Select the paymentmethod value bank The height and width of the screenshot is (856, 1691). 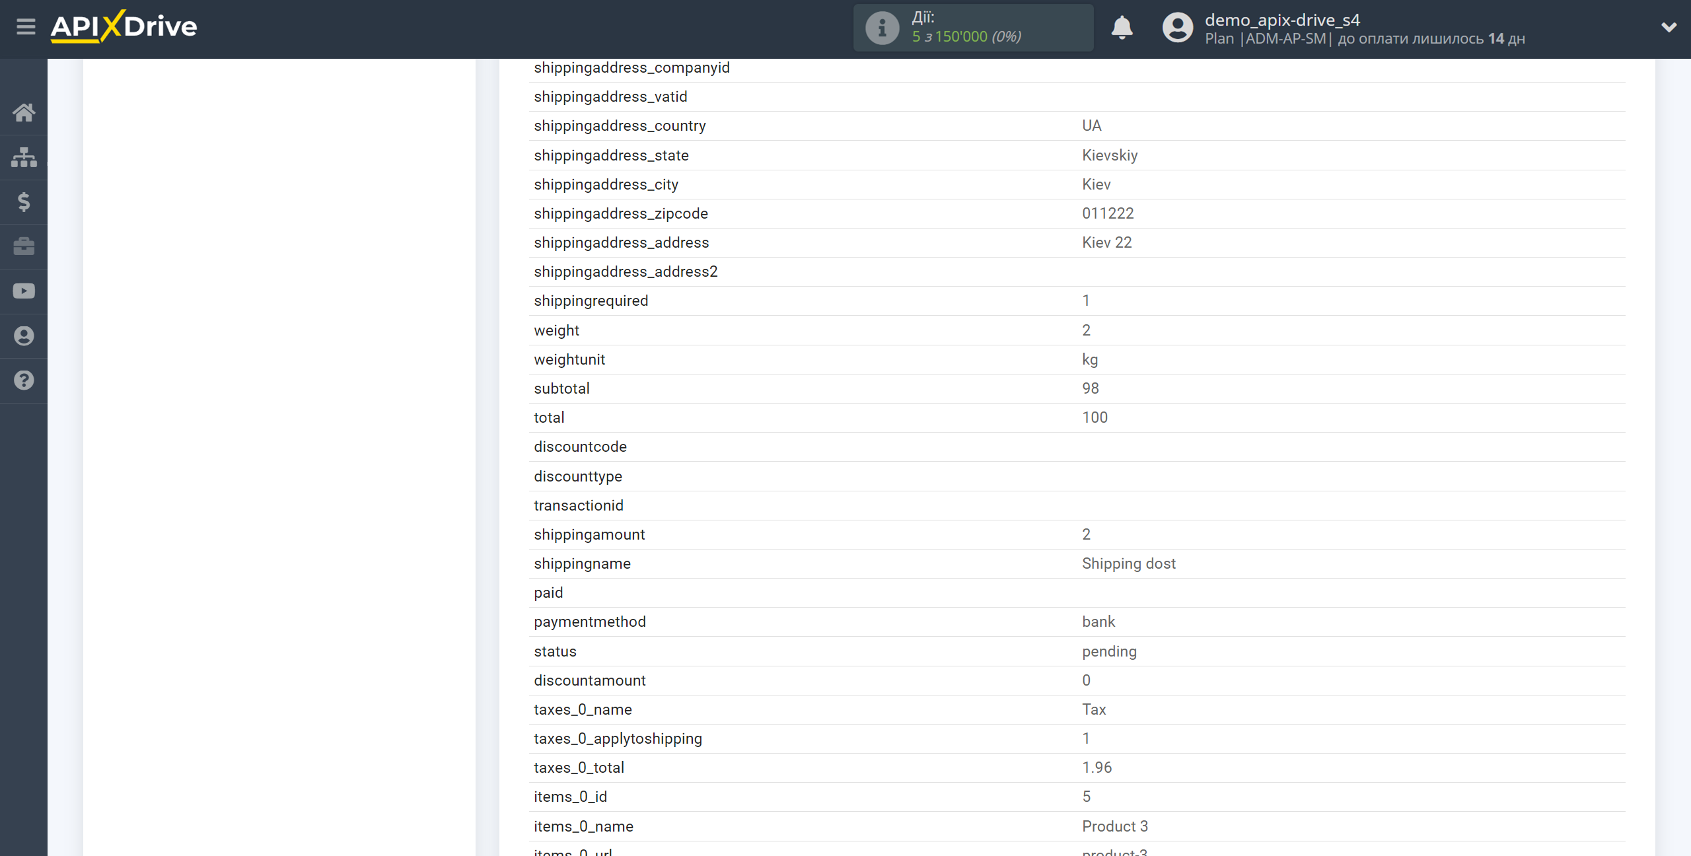[1098, 622]
